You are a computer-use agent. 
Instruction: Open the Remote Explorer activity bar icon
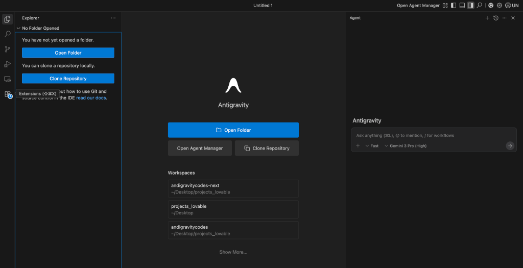[x=7, y=79]
